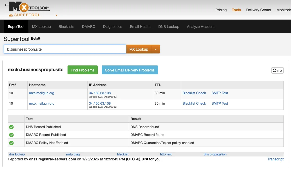Click green check icon beside DMARC Policy Not Enabled

click(x=11, y=143)
